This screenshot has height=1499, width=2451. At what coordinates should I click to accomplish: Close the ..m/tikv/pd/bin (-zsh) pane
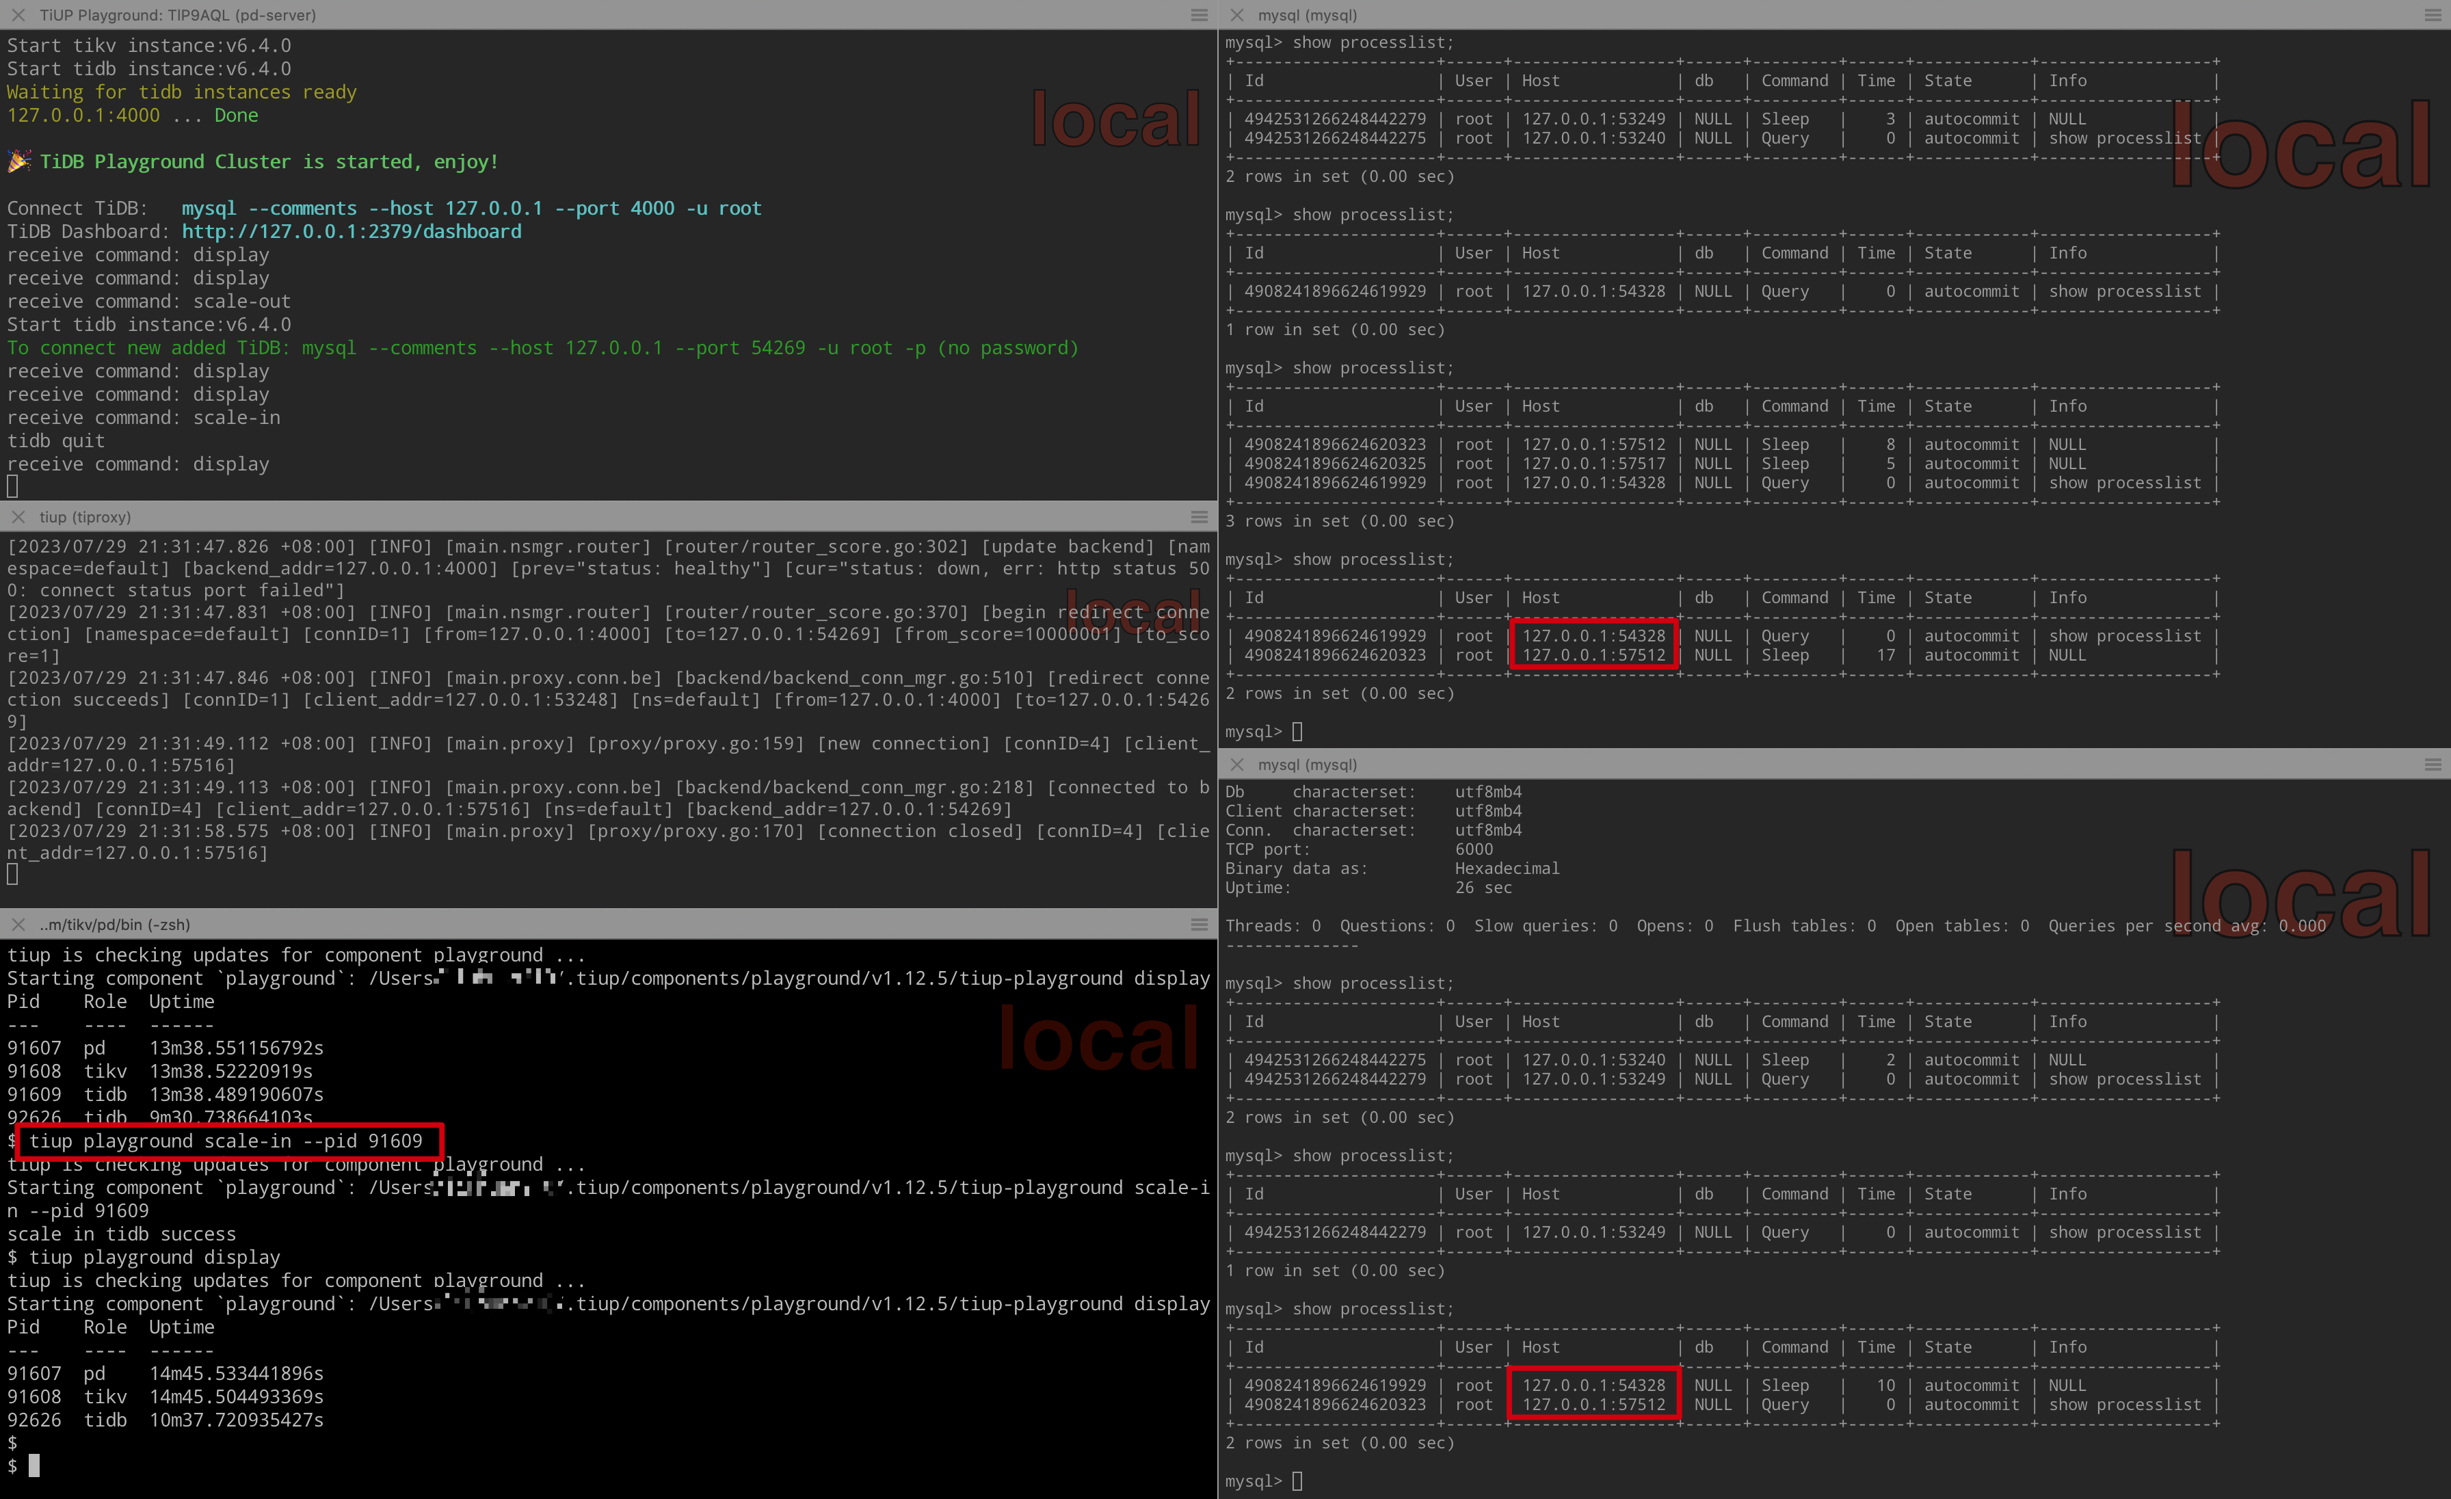(18, 924)
